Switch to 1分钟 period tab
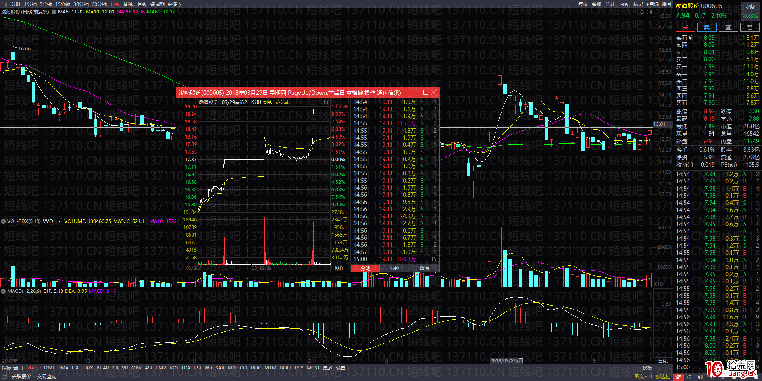 [31, 4]
